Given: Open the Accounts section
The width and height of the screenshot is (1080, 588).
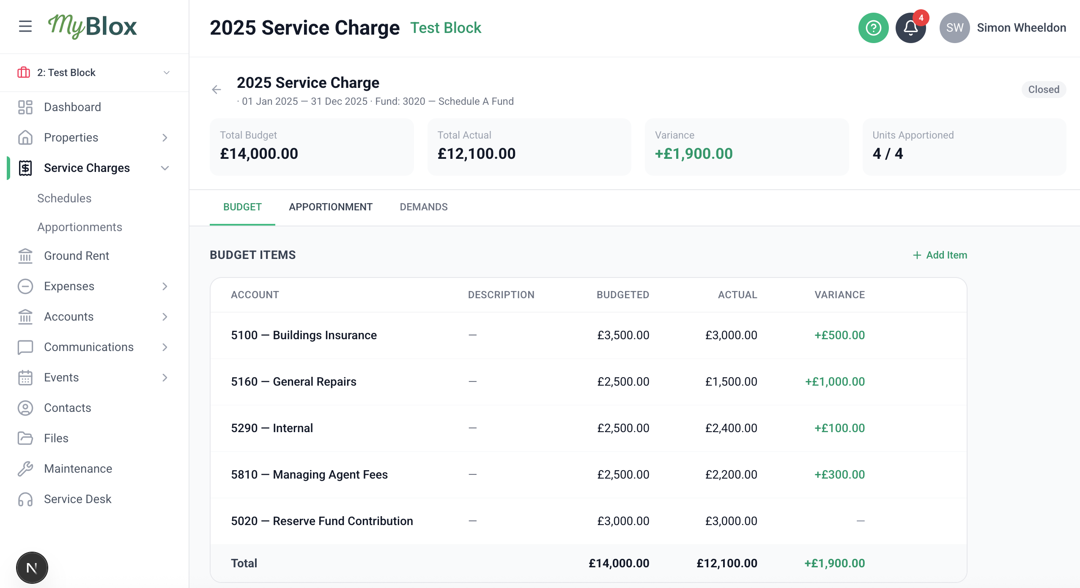Looking at the screenshot, I should (68, 316).
